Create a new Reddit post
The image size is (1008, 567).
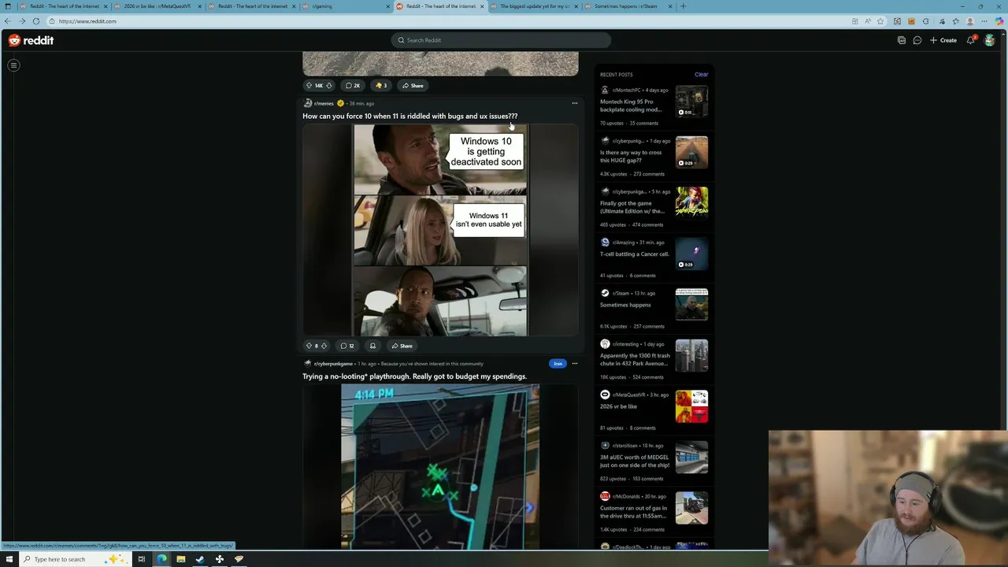coord(943,40)
